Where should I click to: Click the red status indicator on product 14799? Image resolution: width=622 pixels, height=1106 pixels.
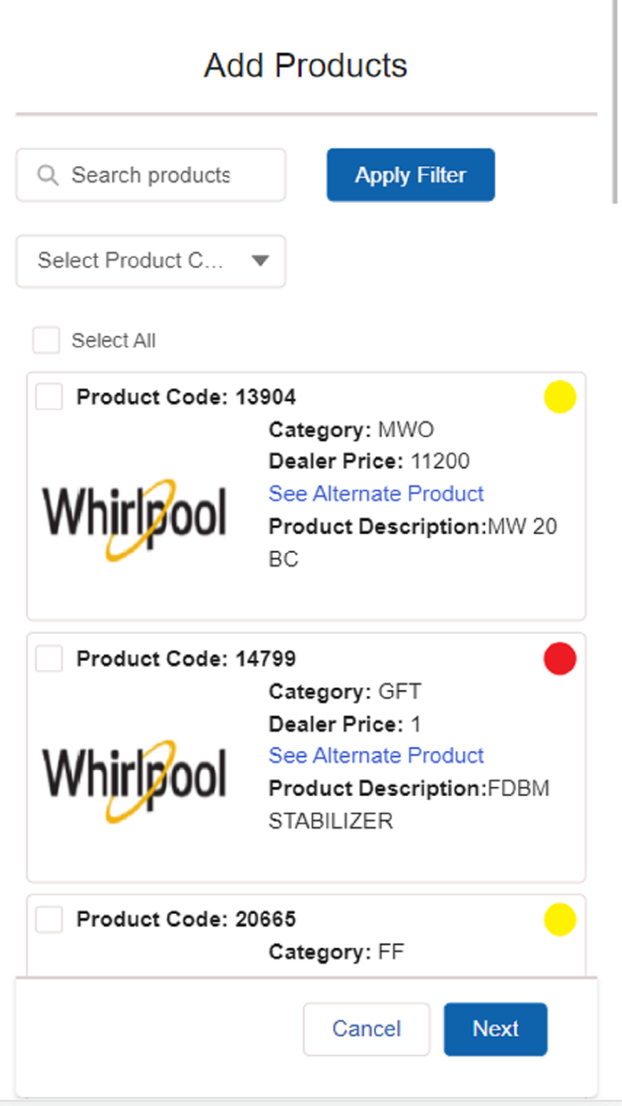(x=560, y=659)
